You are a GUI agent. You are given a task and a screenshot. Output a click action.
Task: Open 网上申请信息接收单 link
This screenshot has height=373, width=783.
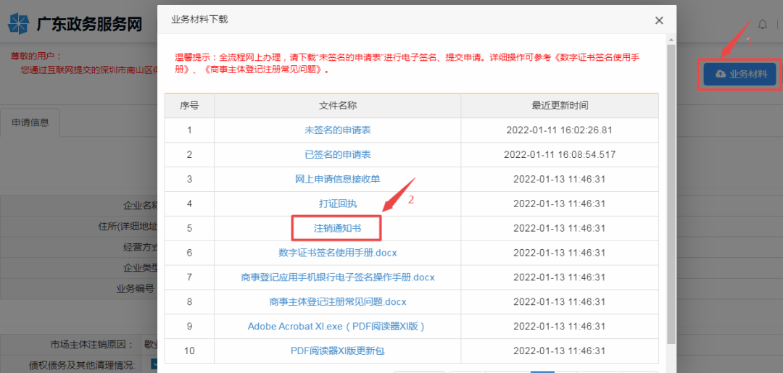(338, 179)
